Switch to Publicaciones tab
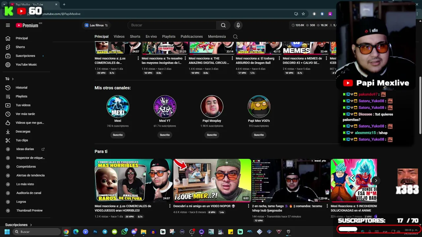Image resolution: width=422 pixels, height=237 pixels. (x=192, y=37)
